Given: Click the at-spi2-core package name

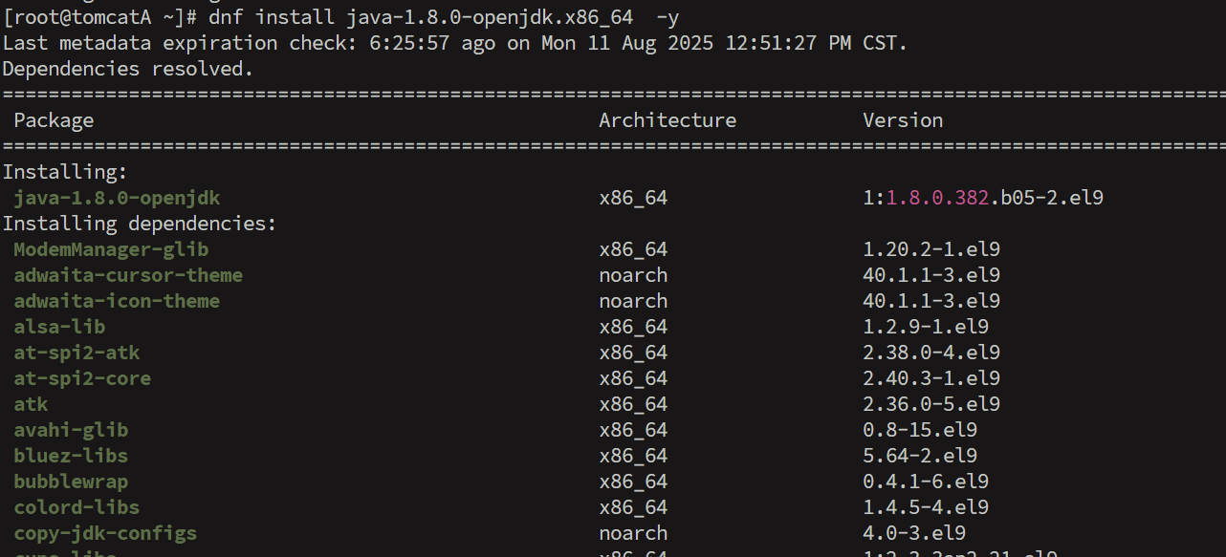Looking at the screenshot, I should (82, 378).
